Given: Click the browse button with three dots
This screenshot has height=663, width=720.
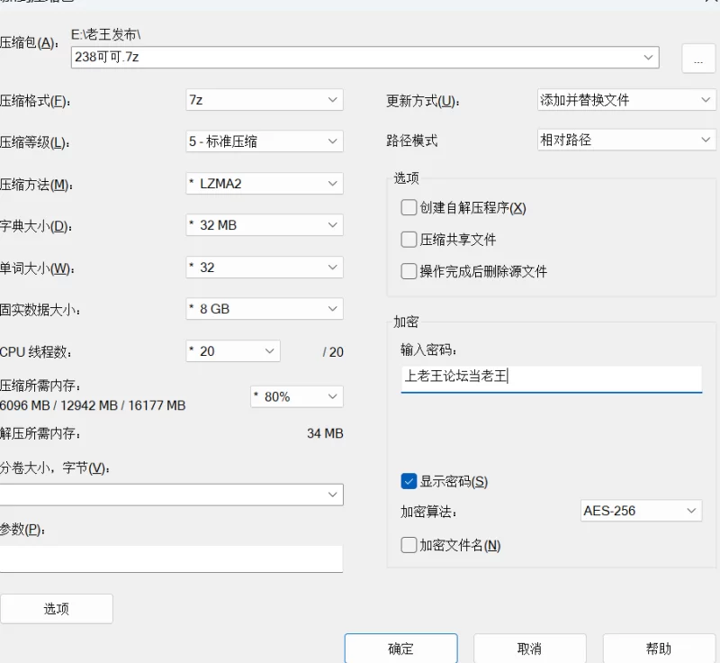Looking at the screenshot, I should (x=697, y=58).
